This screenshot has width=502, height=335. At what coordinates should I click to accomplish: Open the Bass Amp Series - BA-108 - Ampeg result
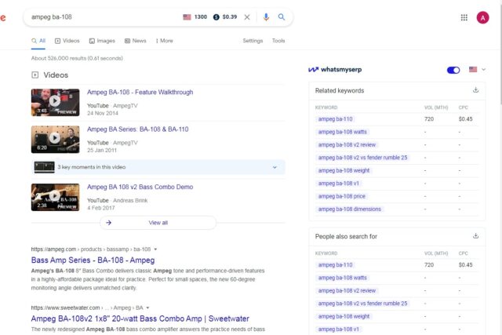point(93,260)
